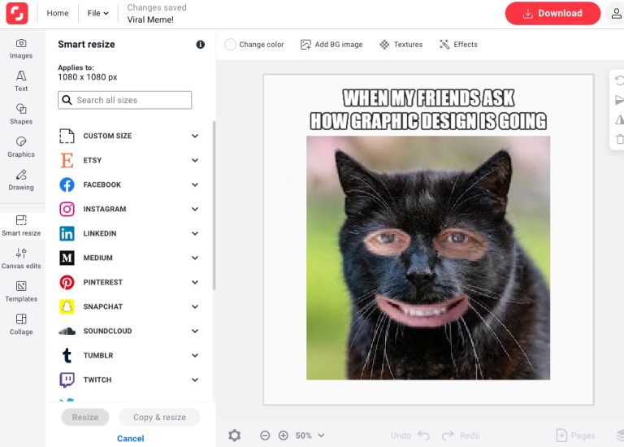This screenshot has height=447, width=624.
Task: Click the zoom out minus icon
Action: click(x=265, y=436)
